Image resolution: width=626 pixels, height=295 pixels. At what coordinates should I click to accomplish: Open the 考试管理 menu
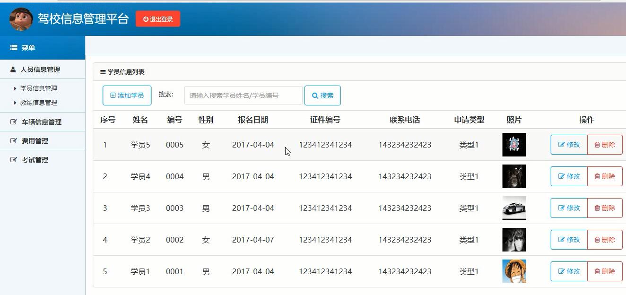point(35,160)
